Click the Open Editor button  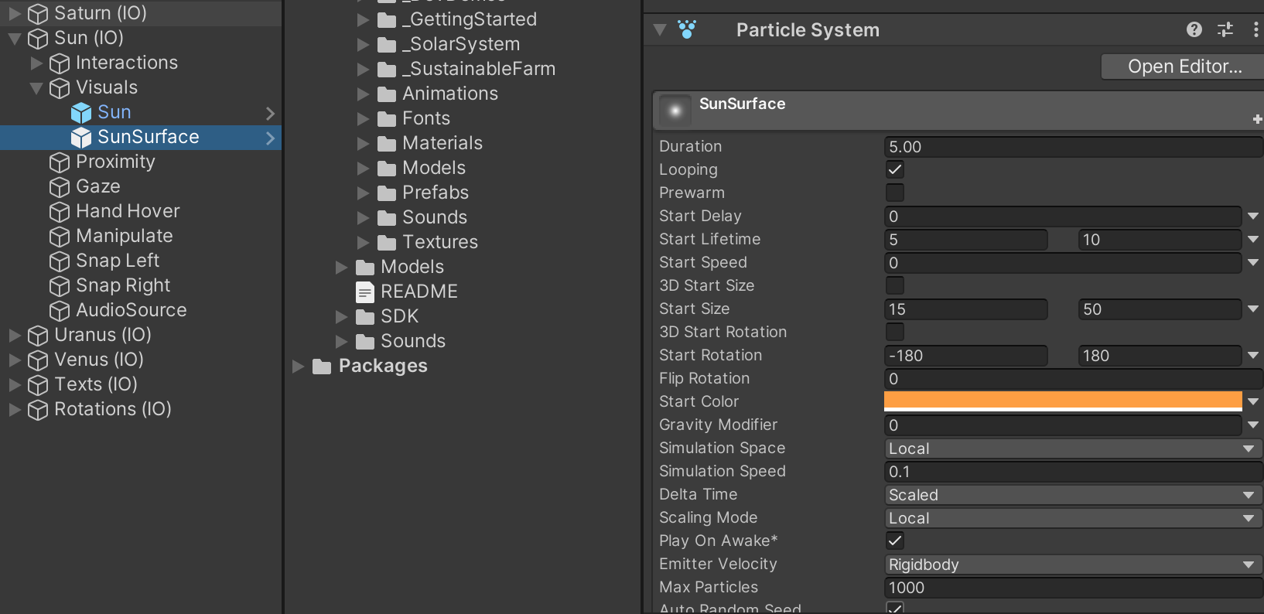[x=1184, y=67]
